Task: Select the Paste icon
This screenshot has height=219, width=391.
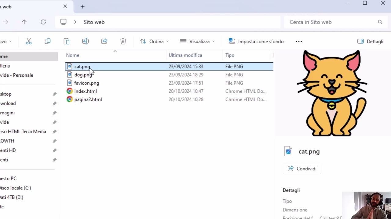Action: [66, 41]
